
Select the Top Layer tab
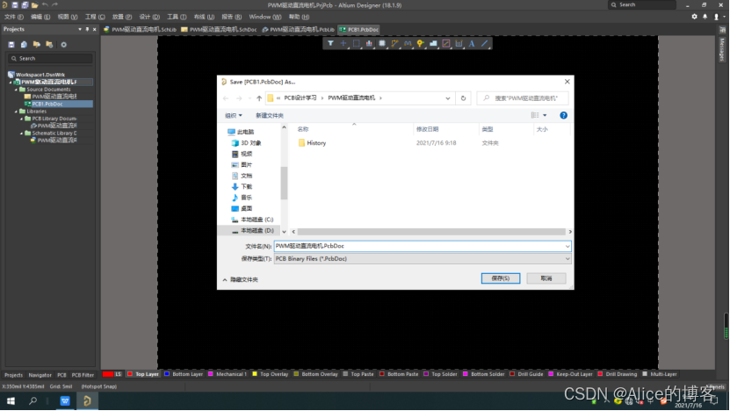click(143, 374)
